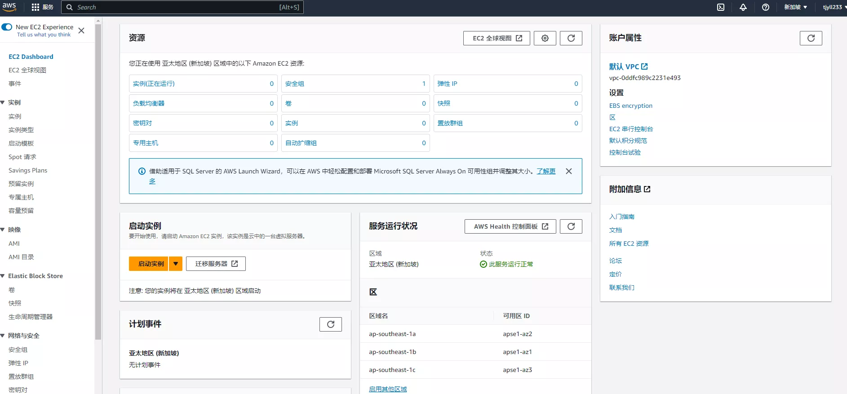This screenshot has width=847, height=394.
Task: Open the AWS home logo
Action: (x=9, y=7)
